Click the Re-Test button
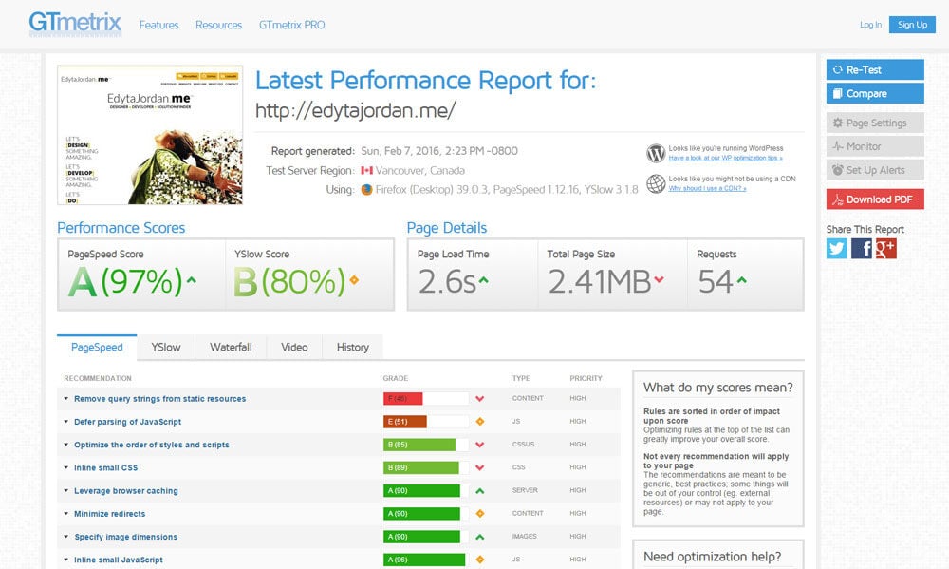The image size is (949, 569). [x=873, y=69]
